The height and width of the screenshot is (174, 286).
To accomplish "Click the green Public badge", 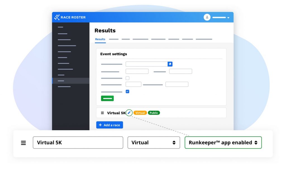I will pos(154,113).
